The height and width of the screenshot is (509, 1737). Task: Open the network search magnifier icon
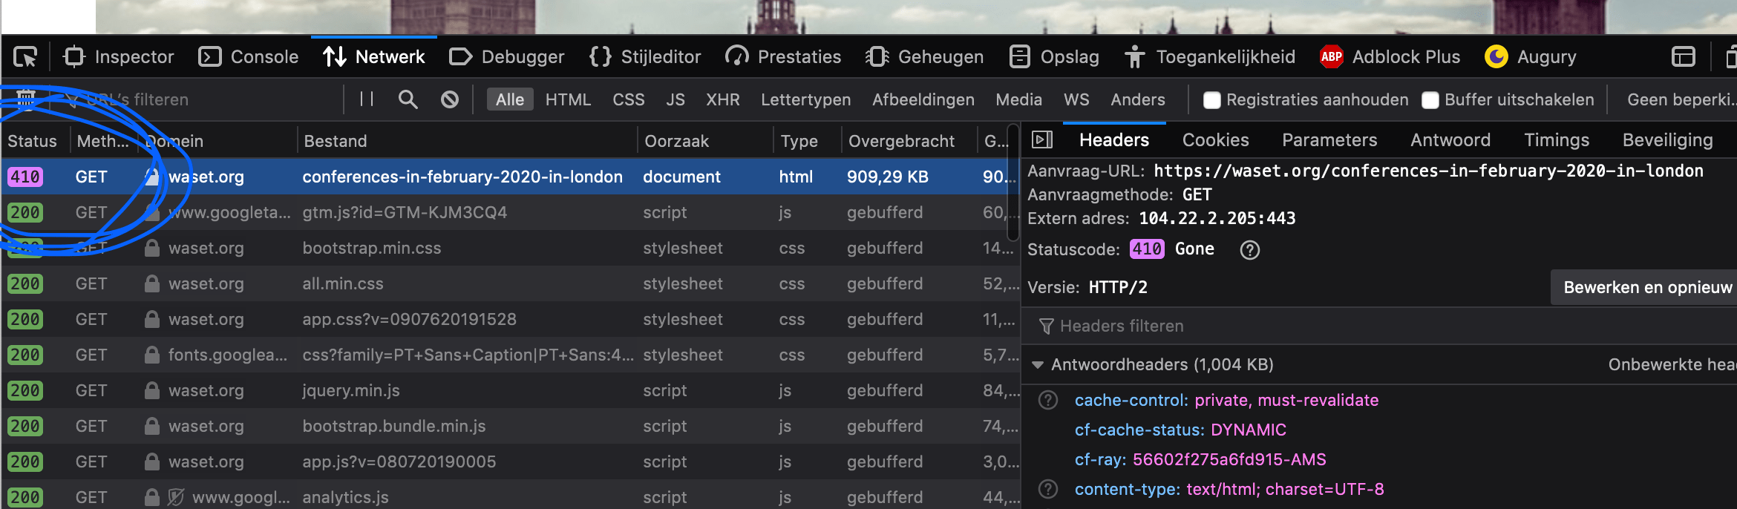tap(408, 99)
